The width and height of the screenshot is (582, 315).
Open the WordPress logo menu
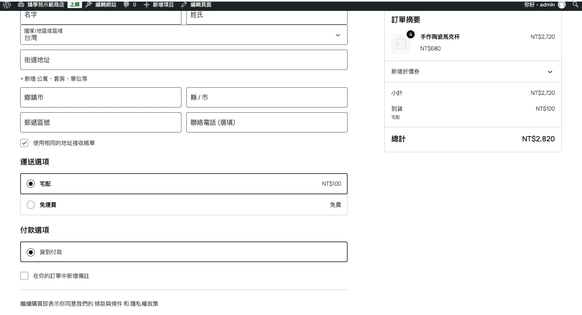coord(7,5)
